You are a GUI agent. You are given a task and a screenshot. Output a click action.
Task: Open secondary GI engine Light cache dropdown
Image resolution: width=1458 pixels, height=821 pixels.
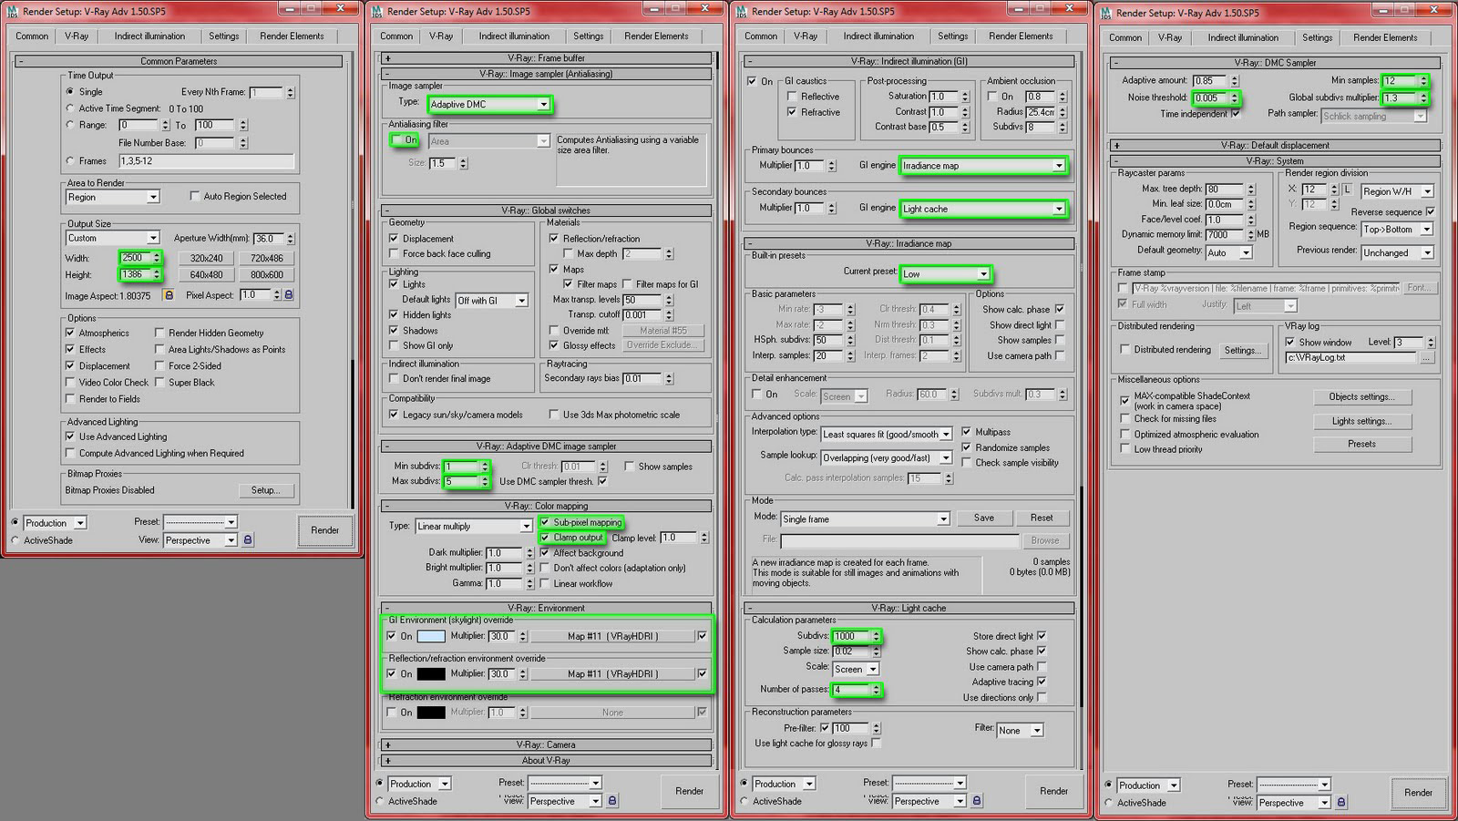pos(983,209)
